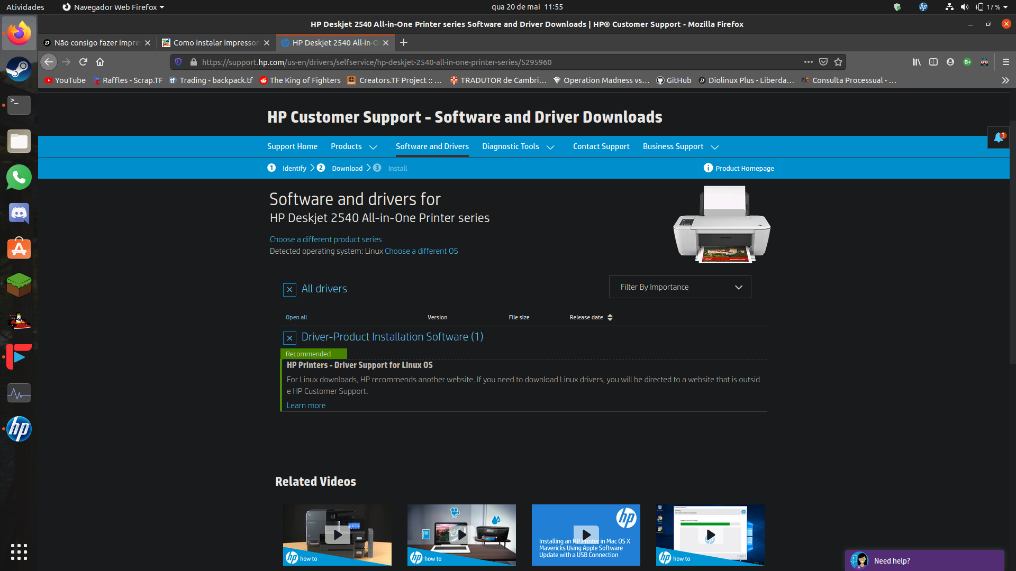Open the Firefox hamburger menu
Viewport: 1016px width, 571px height.
[x=1006, y=62]
